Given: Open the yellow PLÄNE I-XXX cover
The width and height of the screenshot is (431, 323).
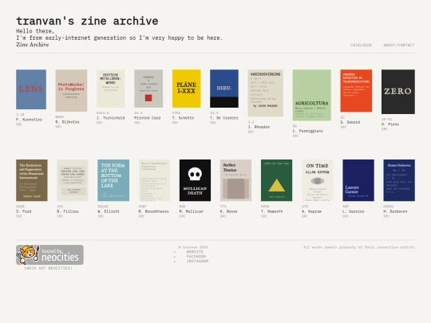Looking at the screenshot, I should pos(186,89).
